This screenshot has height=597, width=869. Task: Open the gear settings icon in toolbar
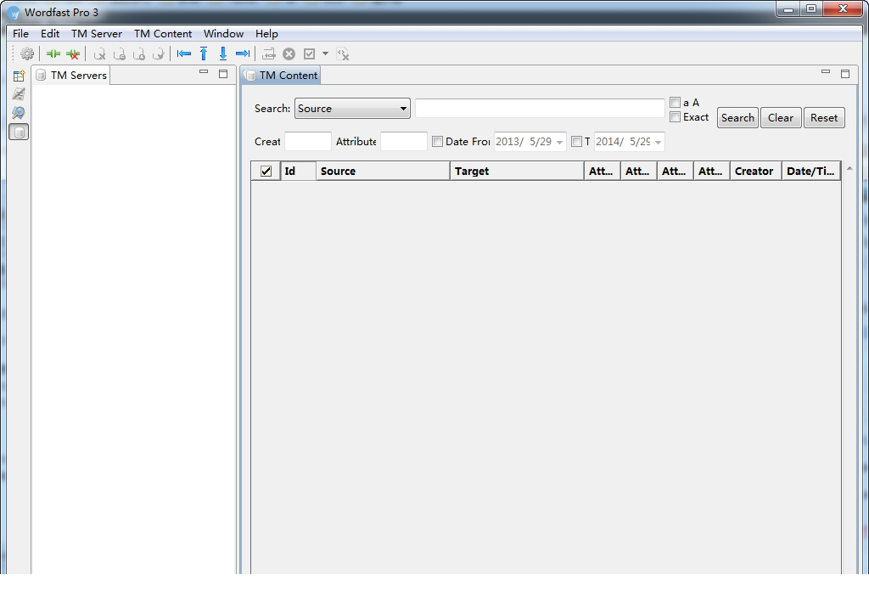pyautogui.click(x=27, y=54)
